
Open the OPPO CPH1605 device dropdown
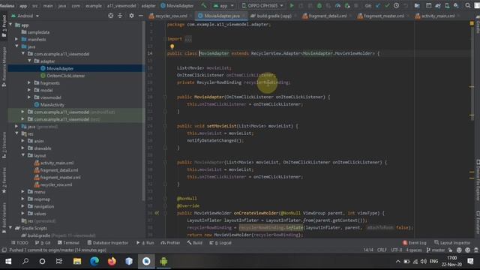(262, 5)
